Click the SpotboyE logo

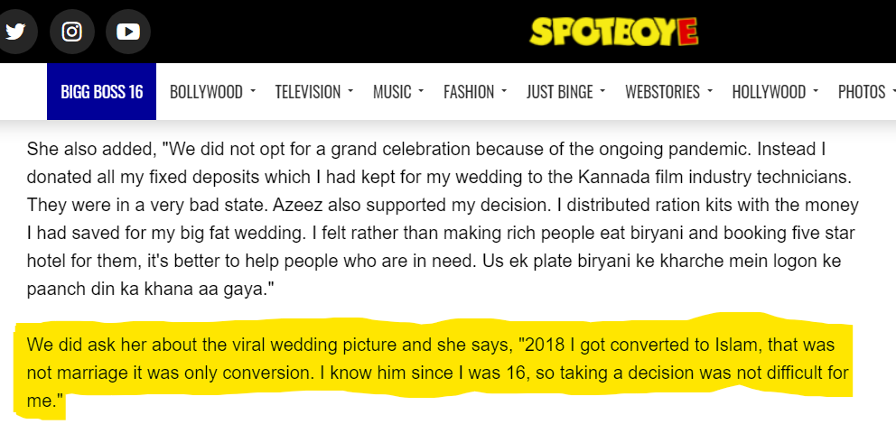(x=614, y=32)
